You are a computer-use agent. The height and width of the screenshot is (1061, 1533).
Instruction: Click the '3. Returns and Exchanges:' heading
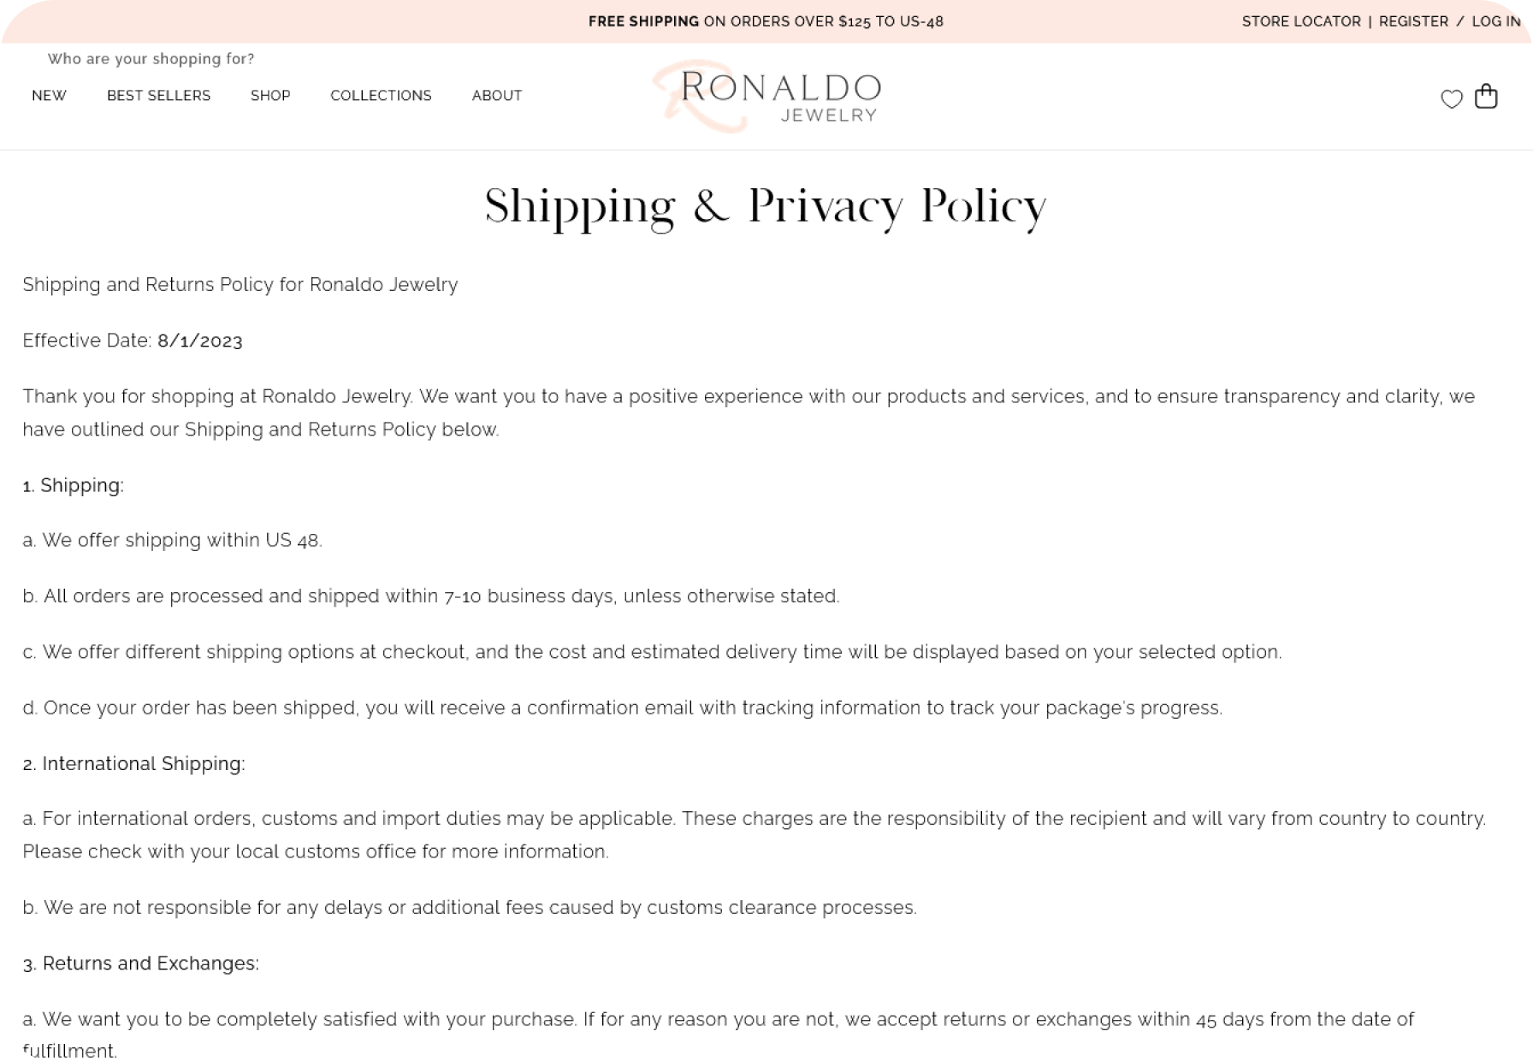(140, 963)
